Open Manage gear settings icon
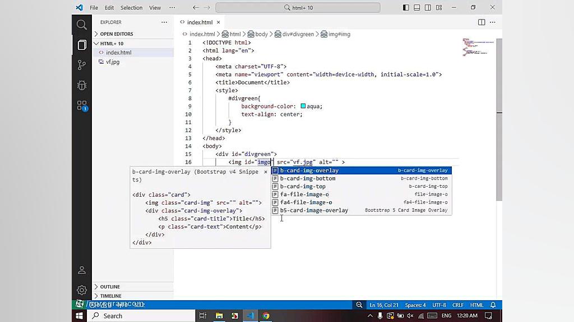 click(82, 290)
